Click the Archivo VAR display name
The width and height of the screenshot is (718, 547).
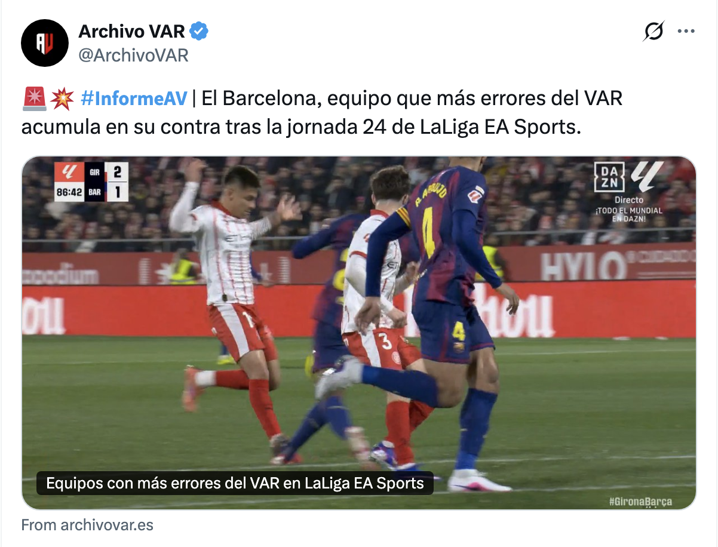point(132,30)
